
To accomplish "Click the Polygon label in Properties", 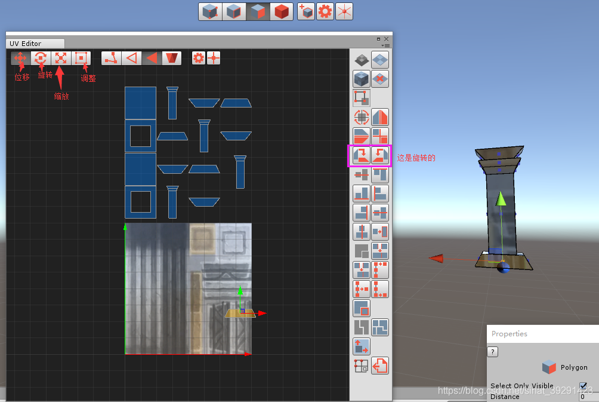I will pyautogui.click(x=574, y=367).
